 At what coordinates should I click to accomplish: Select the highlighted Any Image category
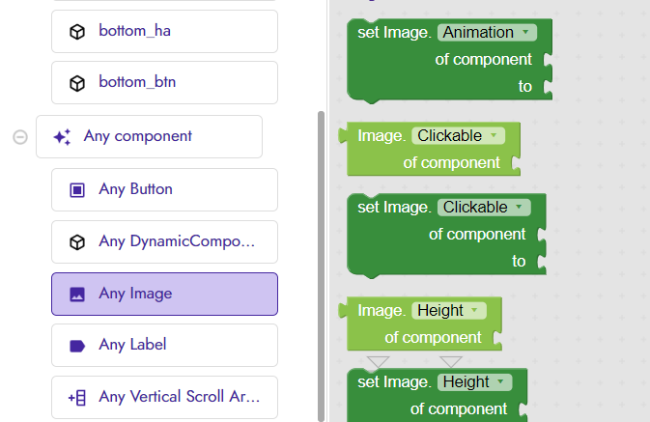click(164, 294)
